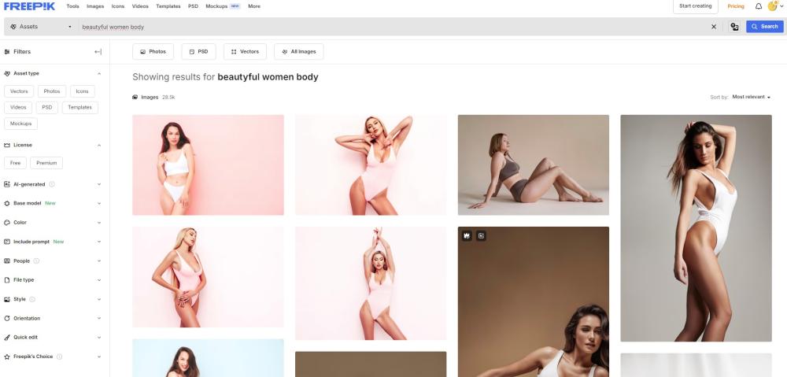
Task: Click the search by image camera icon
Action: tap(734, 27)
